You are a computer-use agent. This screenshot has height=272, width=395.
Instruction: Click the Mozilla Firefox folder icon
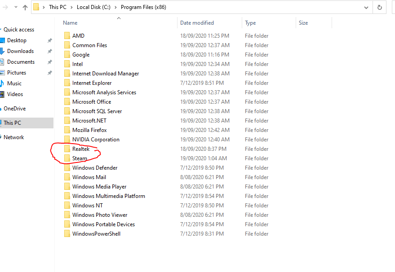coord(67,130)
